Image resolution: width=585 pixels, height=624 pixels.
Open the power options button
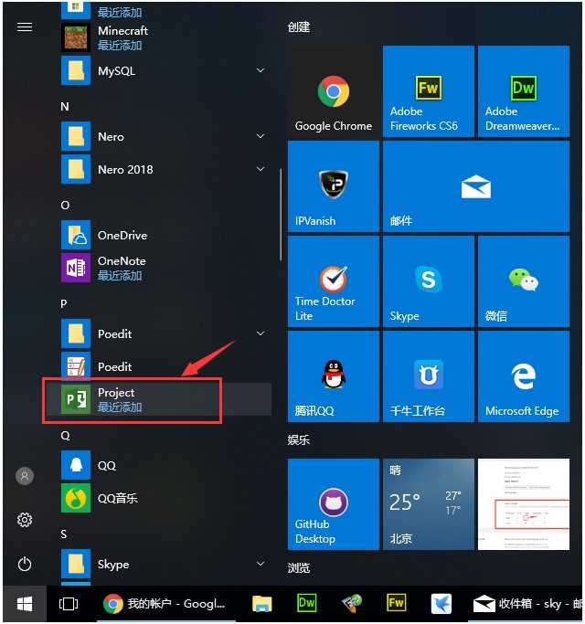(x=25, y=564)
